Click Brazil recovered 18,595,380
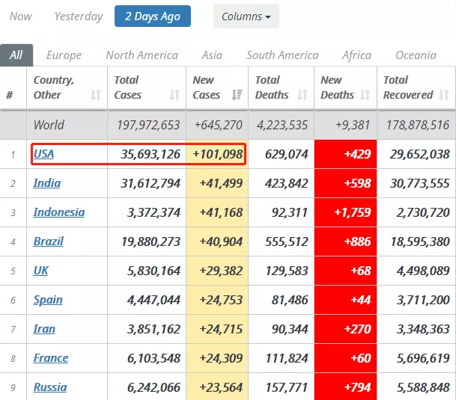The width and height of the screenshot is (456, 400). click(420, 241)
